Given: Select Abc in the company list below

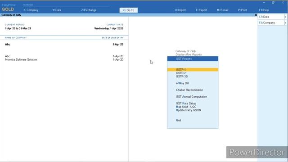Looking at the screenshot, I should (x=7, y=56).
